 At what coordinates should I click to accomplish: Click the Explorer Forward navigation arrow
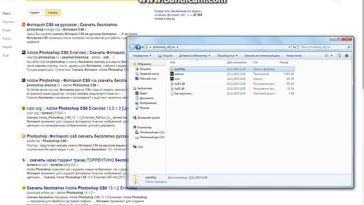[138, 47]
